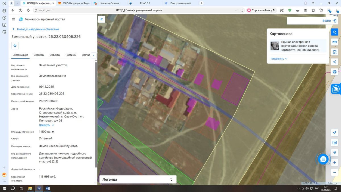The width and height of the screenshot is (341, 192).
Task: Show more tabs with the arrow
Action: (x=93, y=55)
